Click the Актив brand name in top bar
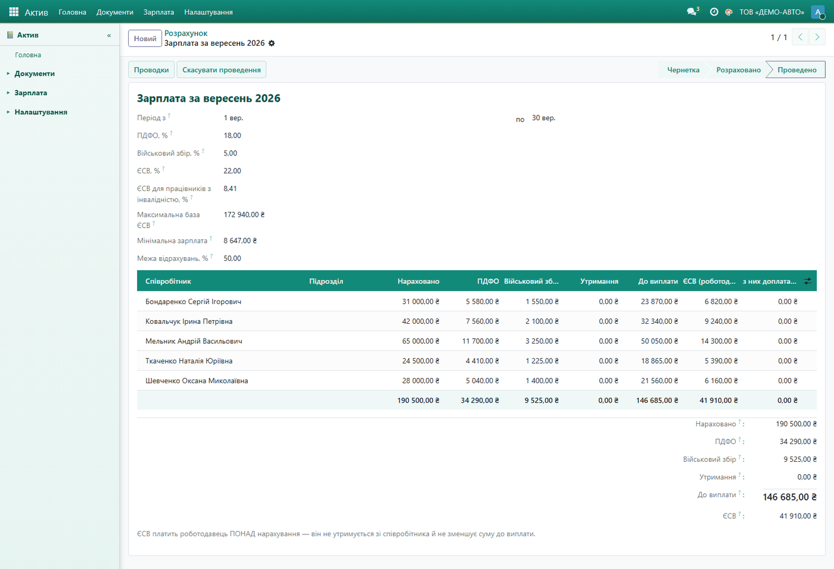This screenshot has width=834, height=569. 36,12
